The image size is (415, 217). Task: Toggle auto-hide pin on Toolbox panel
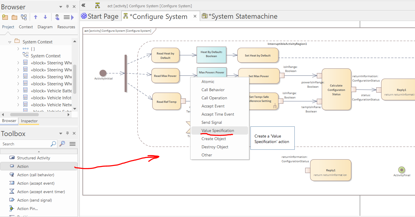(x=68, y=133)
